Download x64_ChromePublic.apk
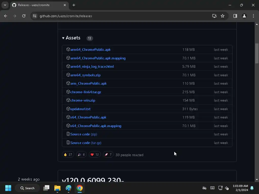The height and width of the screenshot is (194, 259). (88, 117)
